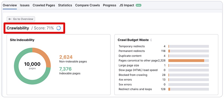This screenshot has width=224, height=100.
Task: Click Slow page (HTML) load speed label
Action: (138, 70)
